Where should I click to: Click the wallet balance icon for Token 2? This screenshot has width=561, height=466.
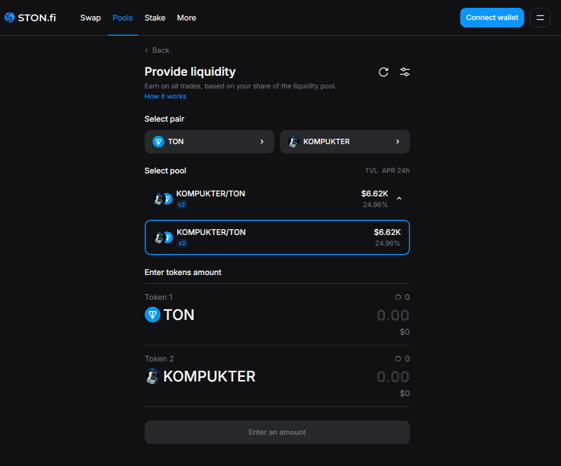coord(398,359)
